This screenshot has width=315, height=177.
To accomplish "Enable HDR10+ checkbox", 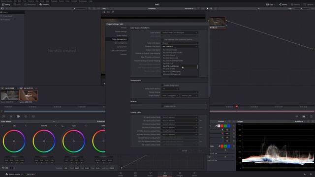I will [162, 106].
